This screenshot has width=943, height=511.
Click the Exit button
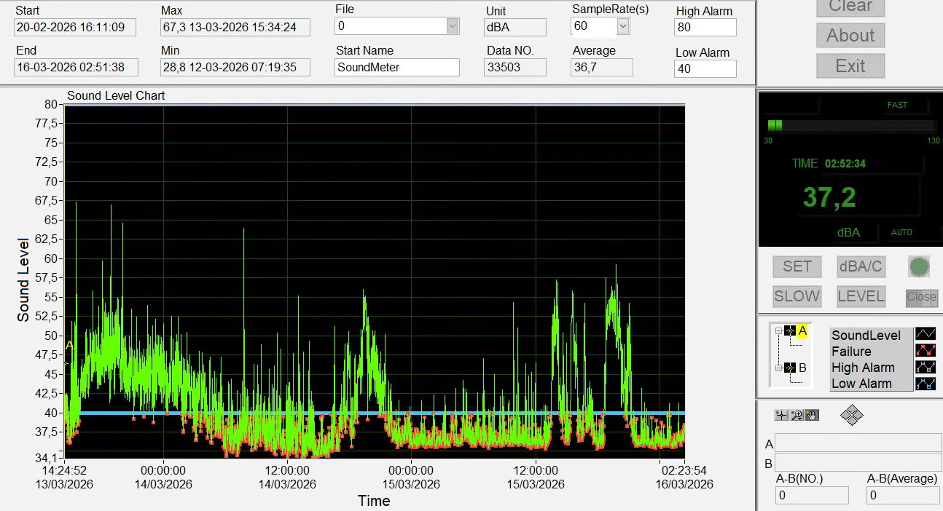850,66
